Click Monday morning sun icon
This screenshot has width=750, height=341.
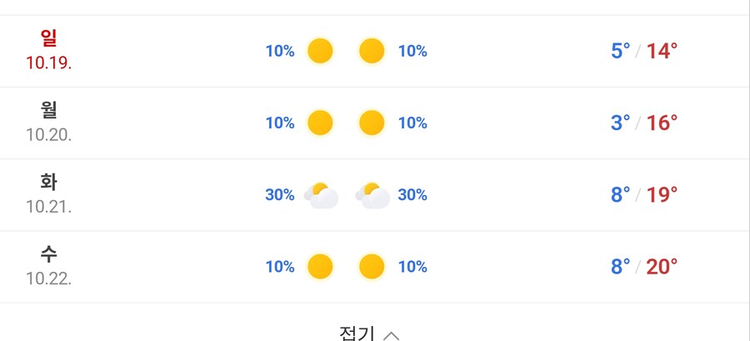point(320,123)
